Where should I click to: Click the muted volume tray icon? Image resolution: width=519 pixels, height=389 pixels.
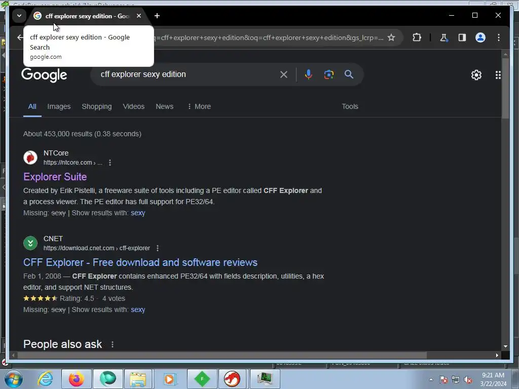pyautogui.click(x=468, y=379)
